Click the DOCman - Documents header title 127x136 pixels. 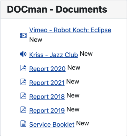click(57, 9)
